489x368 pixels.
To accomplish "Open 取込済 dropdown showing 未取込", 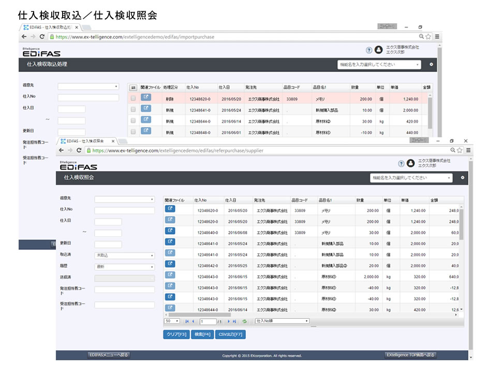I will pyautogui.click(x=124, y=255).
